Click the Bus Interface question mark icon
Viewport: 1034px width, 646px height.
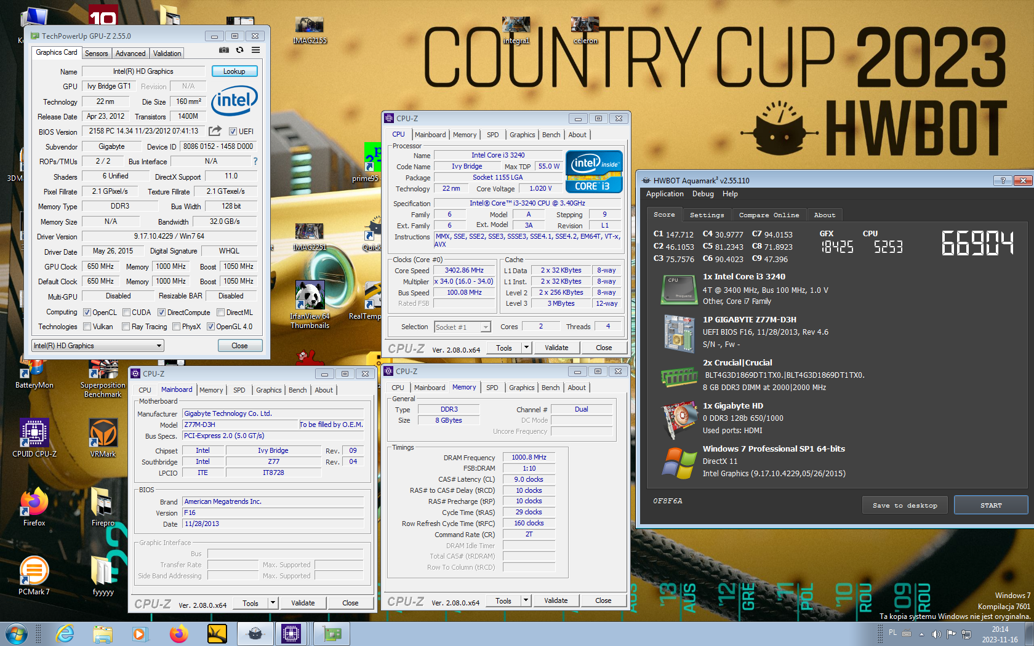(x=255, y=161)
